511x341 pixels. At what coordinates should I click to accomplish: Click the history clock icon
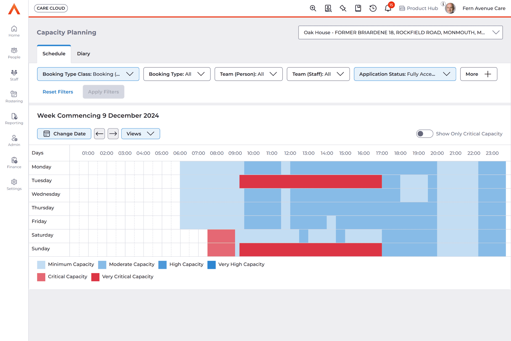coord(373,8)
